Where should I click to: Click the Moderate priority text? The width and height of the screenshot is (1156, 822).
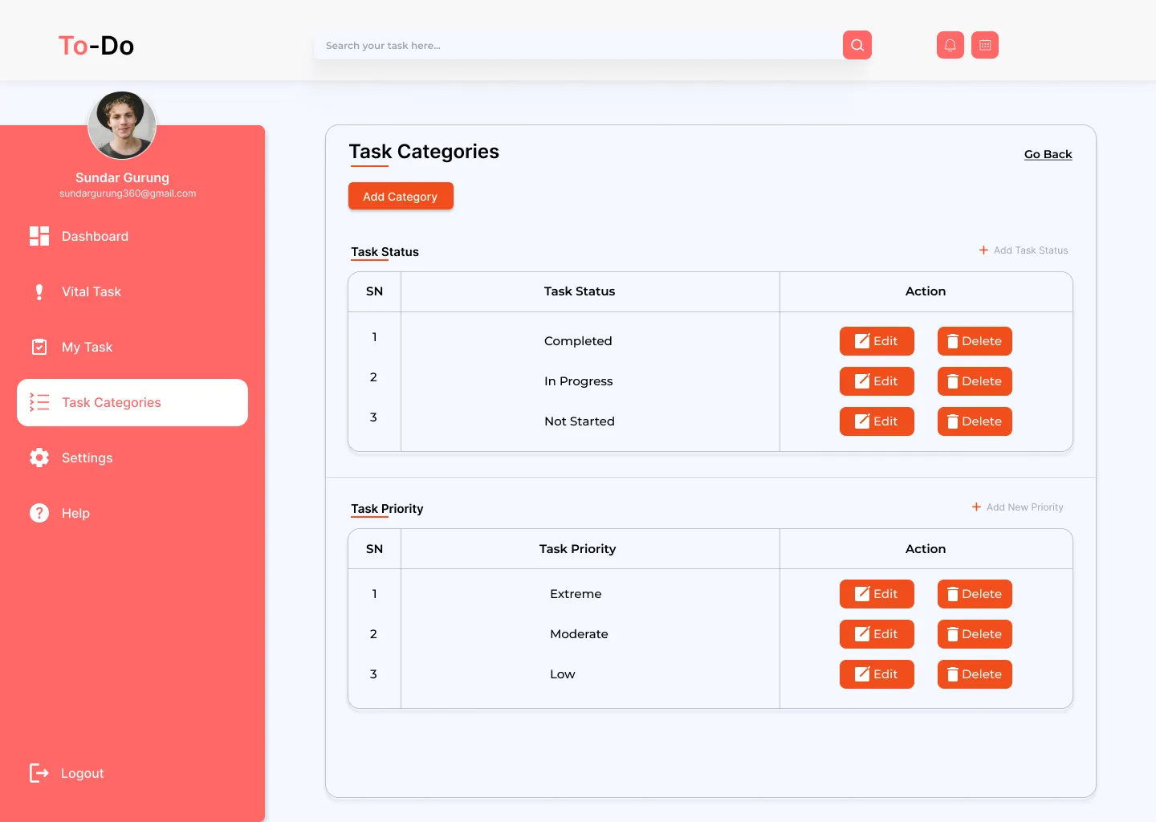tap(579, 634)
